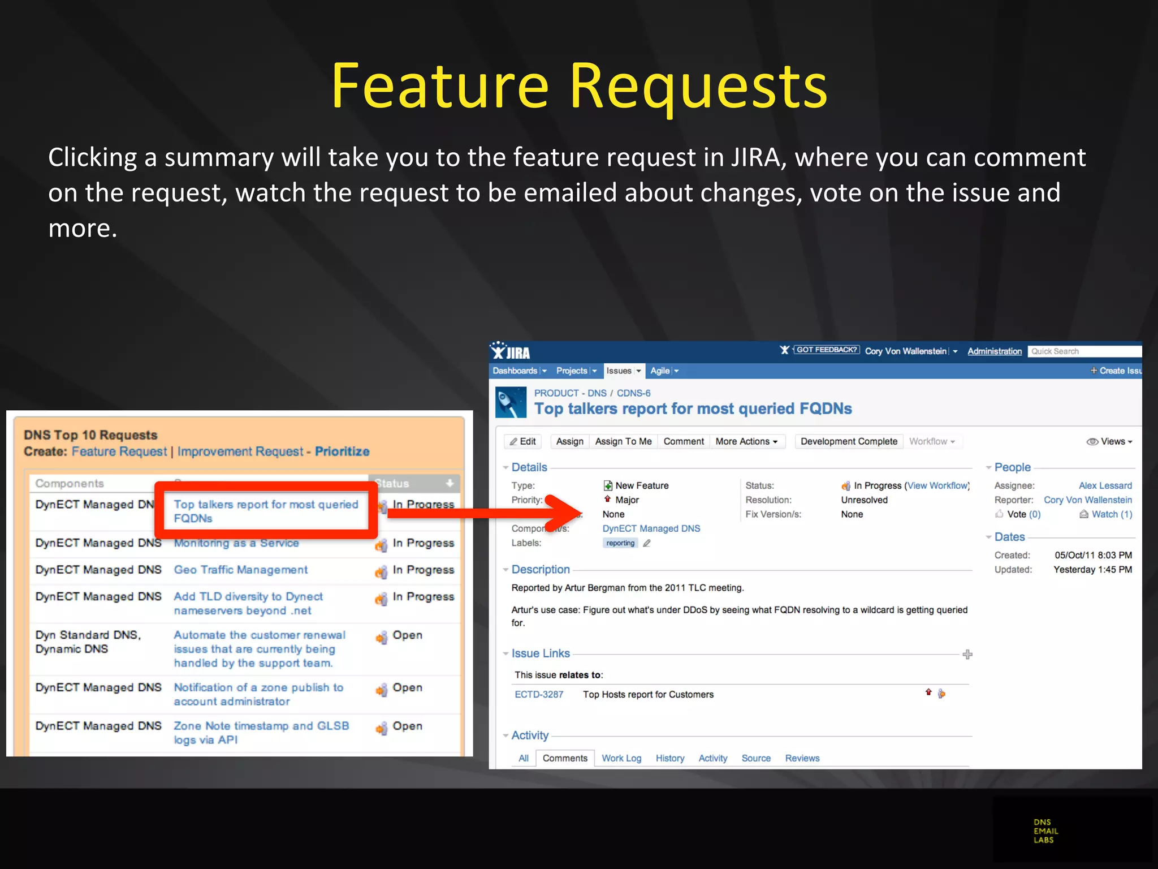Click the PRODUCT - DNS breadcrumb link

tap(570, 393)
